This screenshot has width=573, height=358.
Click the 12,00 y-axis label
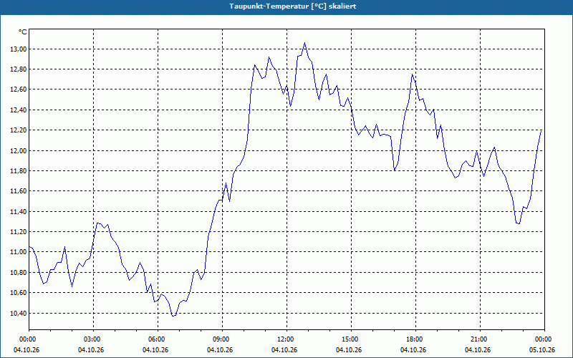(x=19, y=150)
